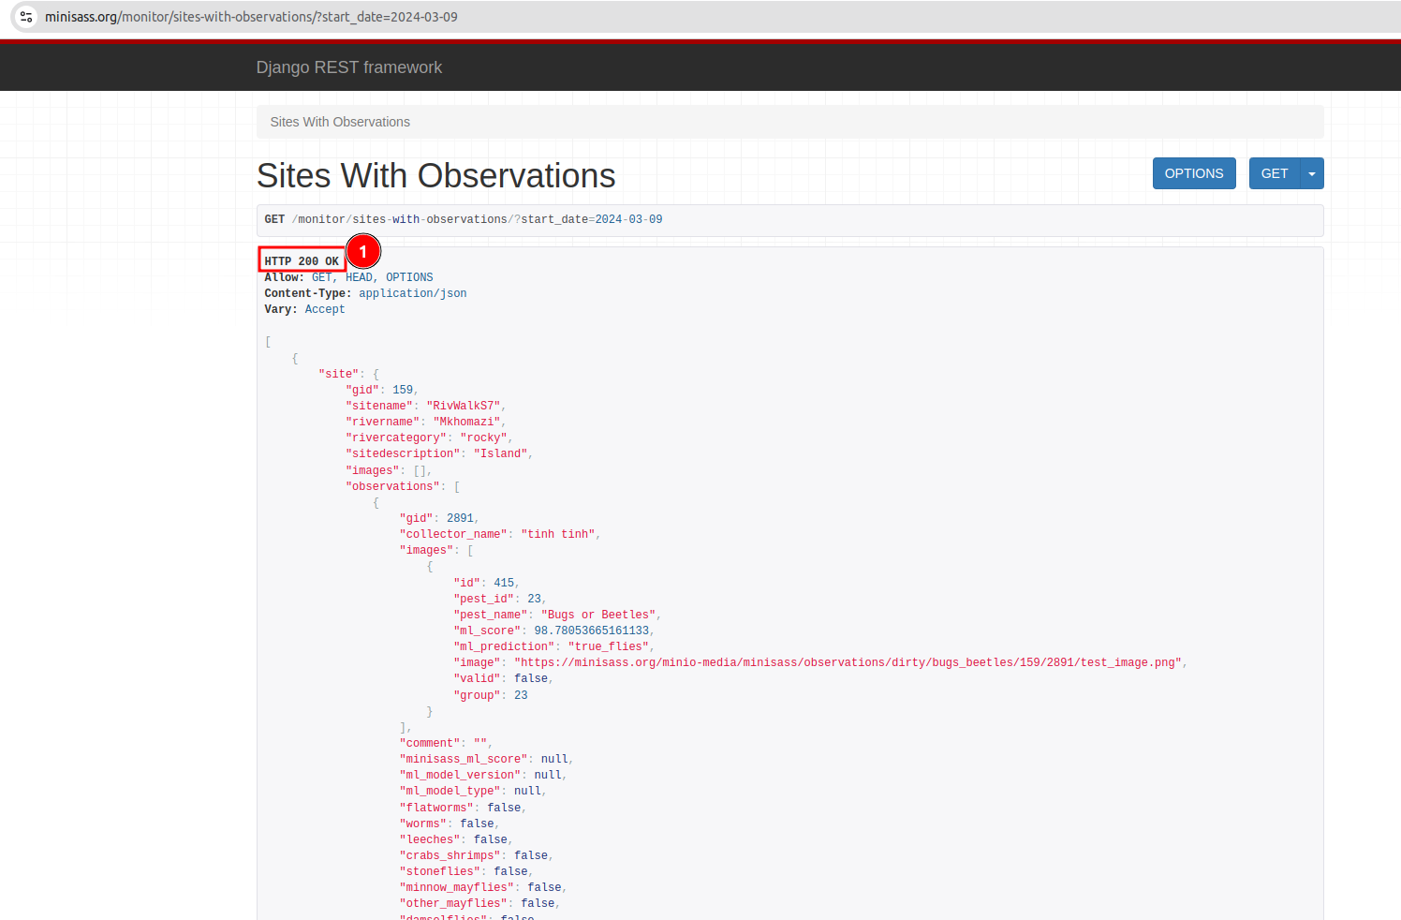
Task: Click the OPTIONS button
Action: pyautogui.click(x=1194, y=173)
